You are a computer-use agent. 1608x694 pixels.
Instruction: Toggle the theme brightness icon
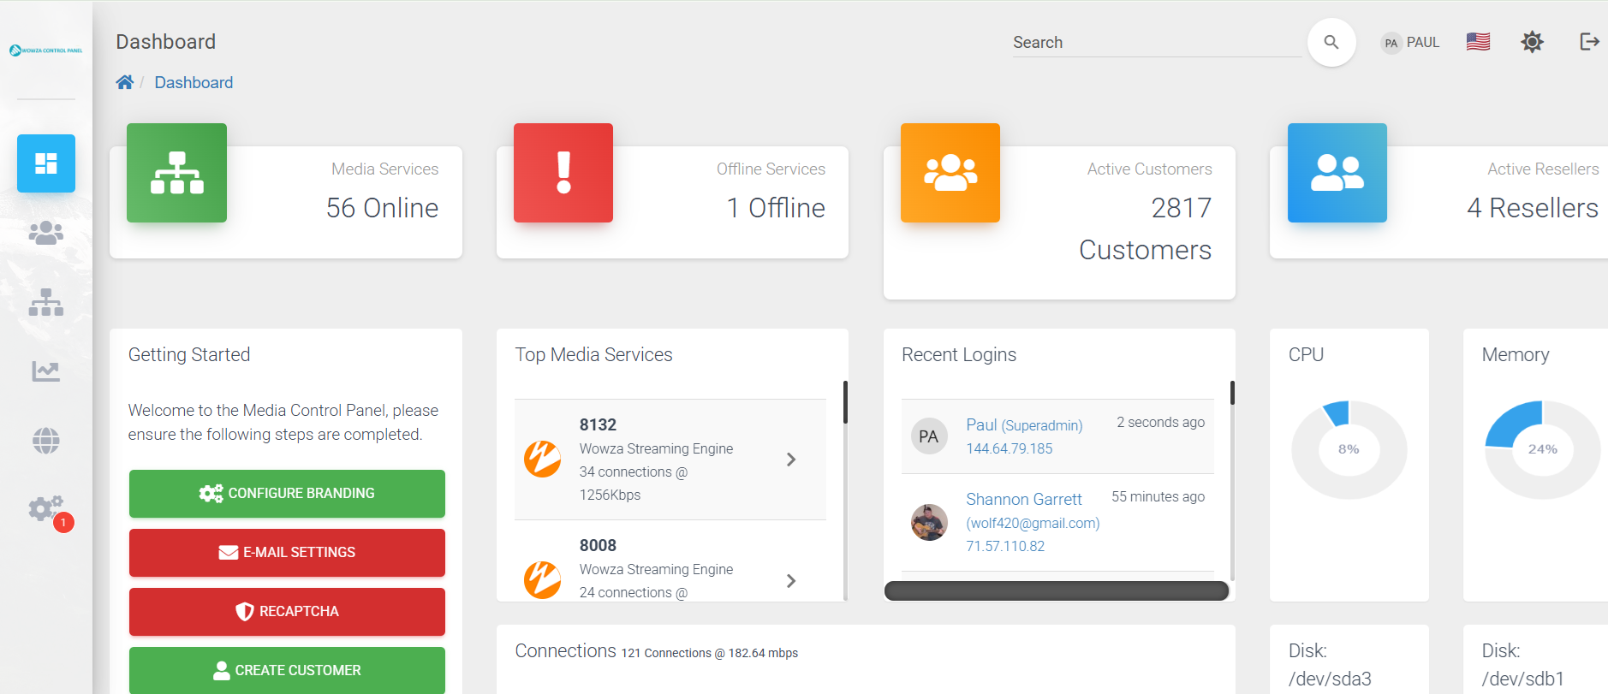(1533, 42)
